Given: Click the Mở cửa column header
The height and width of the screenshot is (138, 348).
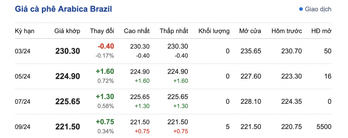Looking at the screenshot, I should pyautogui.click(x=250, y=31).
